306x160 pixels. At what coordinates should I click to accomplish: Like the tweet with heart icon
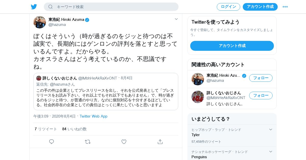tap(124, 142)
